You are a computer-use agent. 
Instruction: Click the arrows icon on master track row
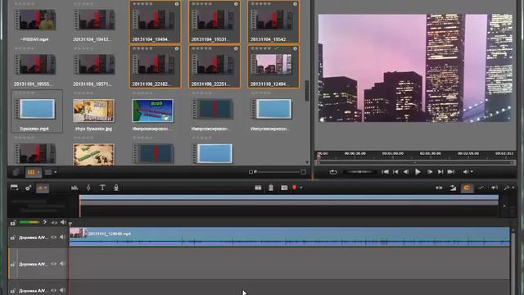tap(54, 222)
